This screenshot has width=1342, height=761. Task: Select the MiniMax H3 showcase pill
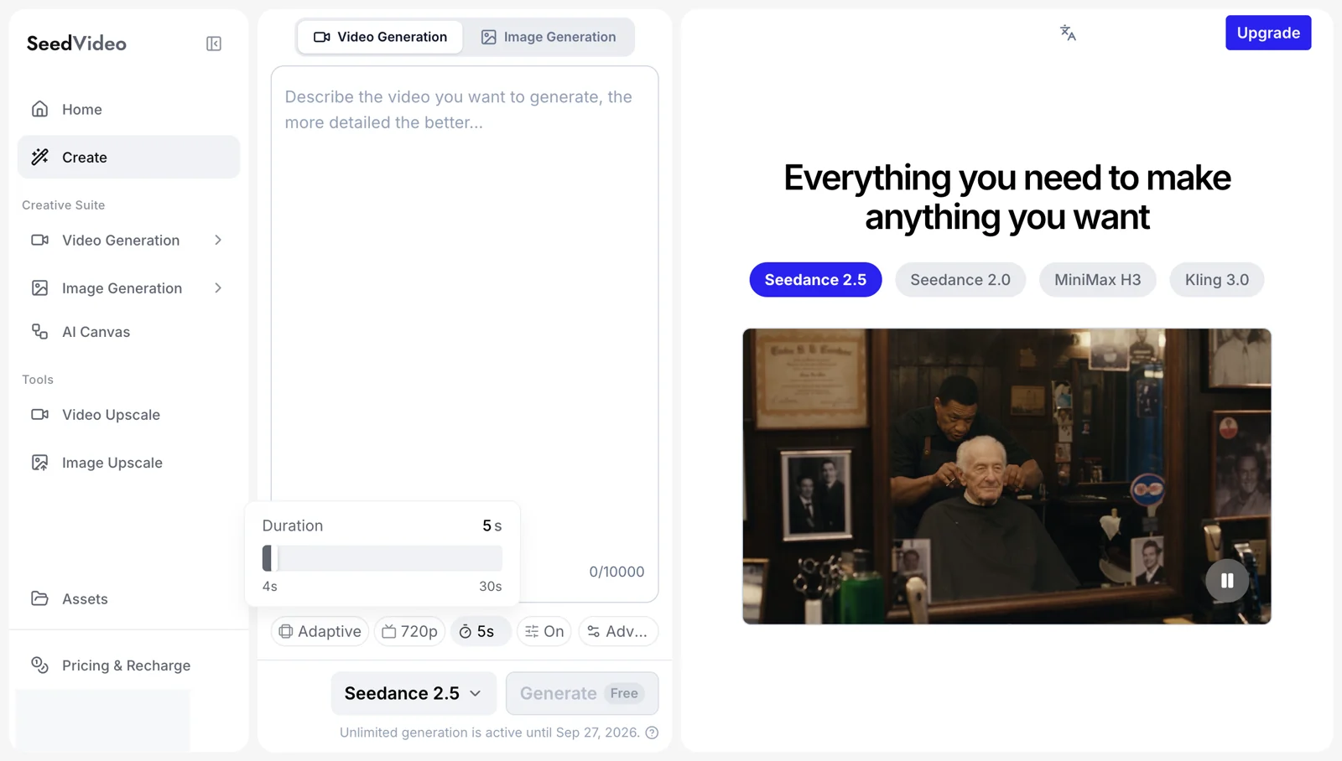tap(1097, 280)
